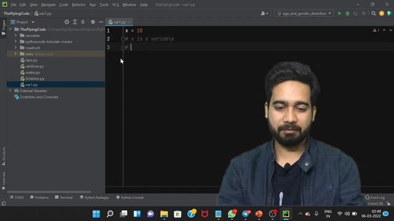Click the Select Opened File target icon

[x=67, y=22]
